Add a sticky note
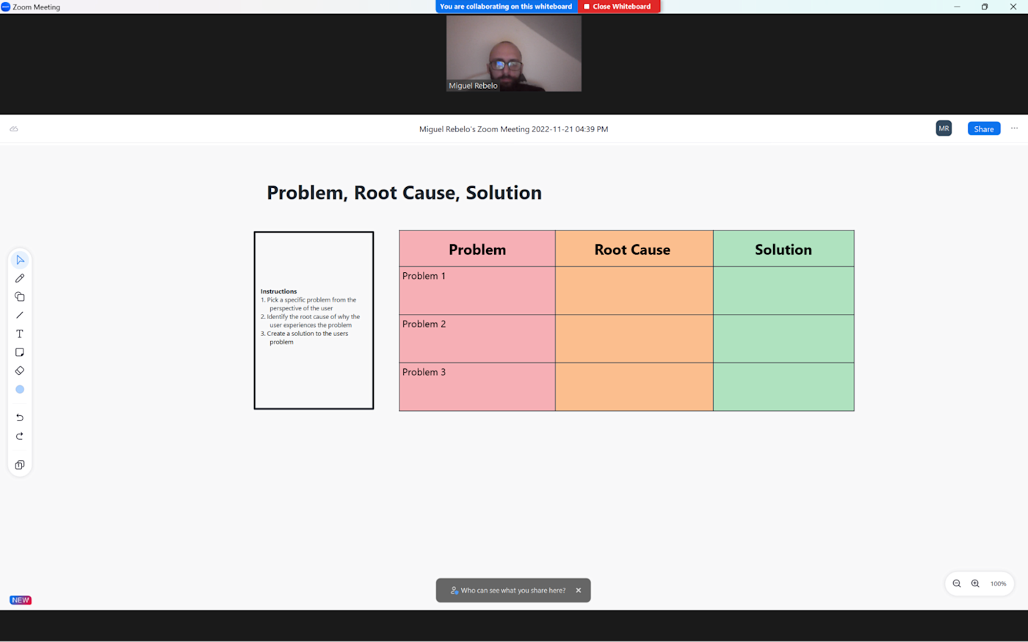Screen dimensions: 1028x642 coord(20,352)
